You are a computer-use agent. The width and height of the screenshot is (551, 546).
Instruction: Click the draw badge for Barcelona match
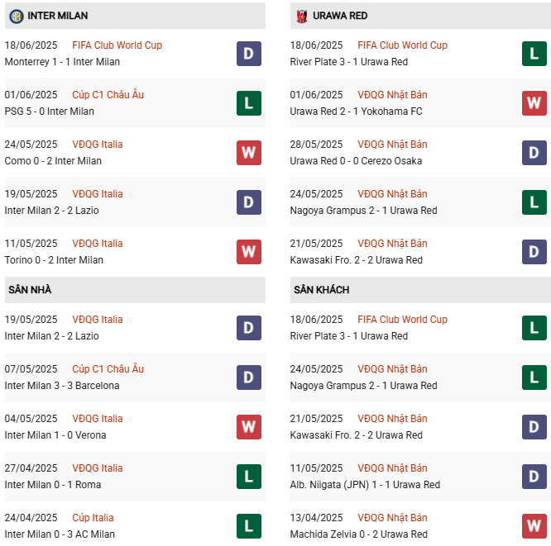pos(248,377)
